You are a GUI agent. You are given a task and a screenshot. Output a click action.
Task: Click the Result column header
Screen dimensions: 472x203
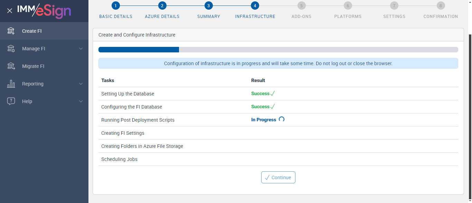pos(258,80)
